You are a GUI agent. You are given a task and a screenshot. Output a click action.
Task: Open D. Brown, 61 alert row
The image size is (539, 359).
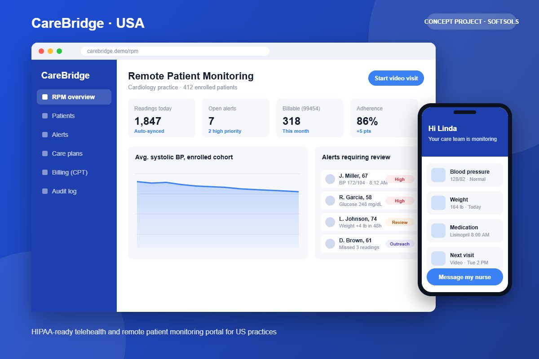[x=370, y=244]
